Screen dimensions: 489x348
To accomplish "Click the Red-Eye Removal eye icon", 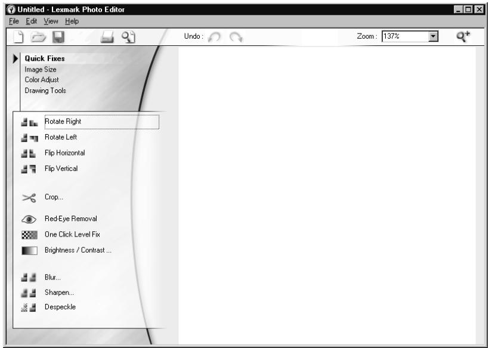I will pyautogui.click(x=29, y=219).
